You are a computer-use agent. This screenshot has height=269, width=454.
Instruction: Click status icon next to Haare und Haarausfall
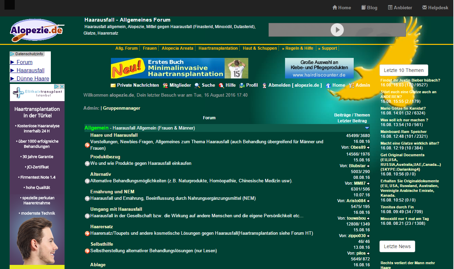pos(87,145)
